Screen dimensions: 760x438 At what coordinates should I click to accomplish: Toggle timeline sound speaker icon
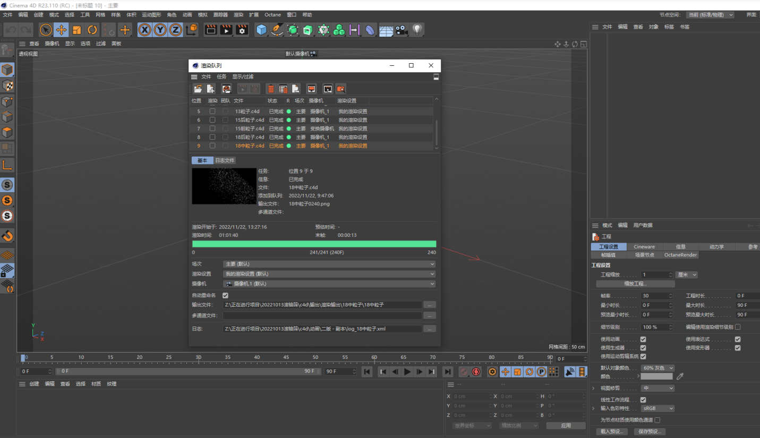click(570, 372)
